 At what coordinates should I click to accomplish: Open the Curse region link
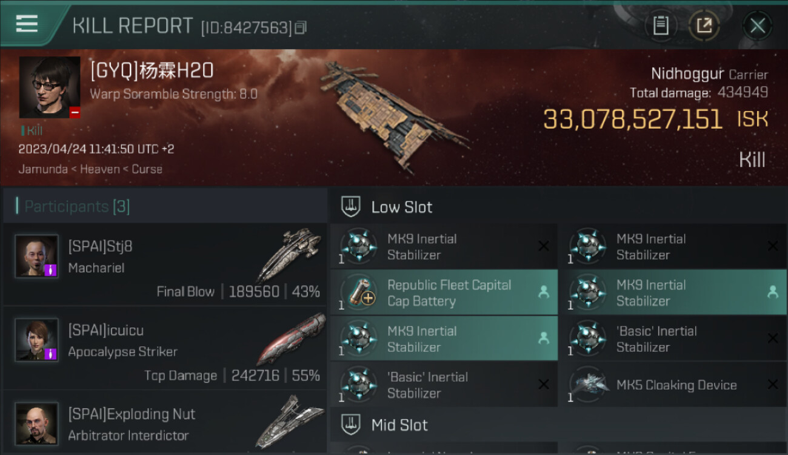pos(147,169)
